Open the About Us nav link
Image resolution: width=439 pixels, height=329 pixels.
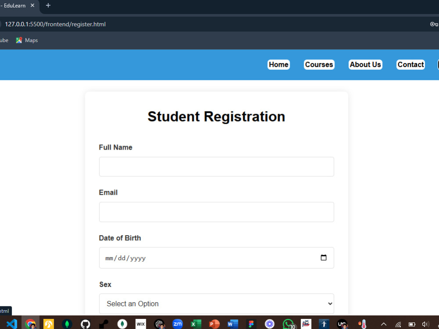(365, 64)
